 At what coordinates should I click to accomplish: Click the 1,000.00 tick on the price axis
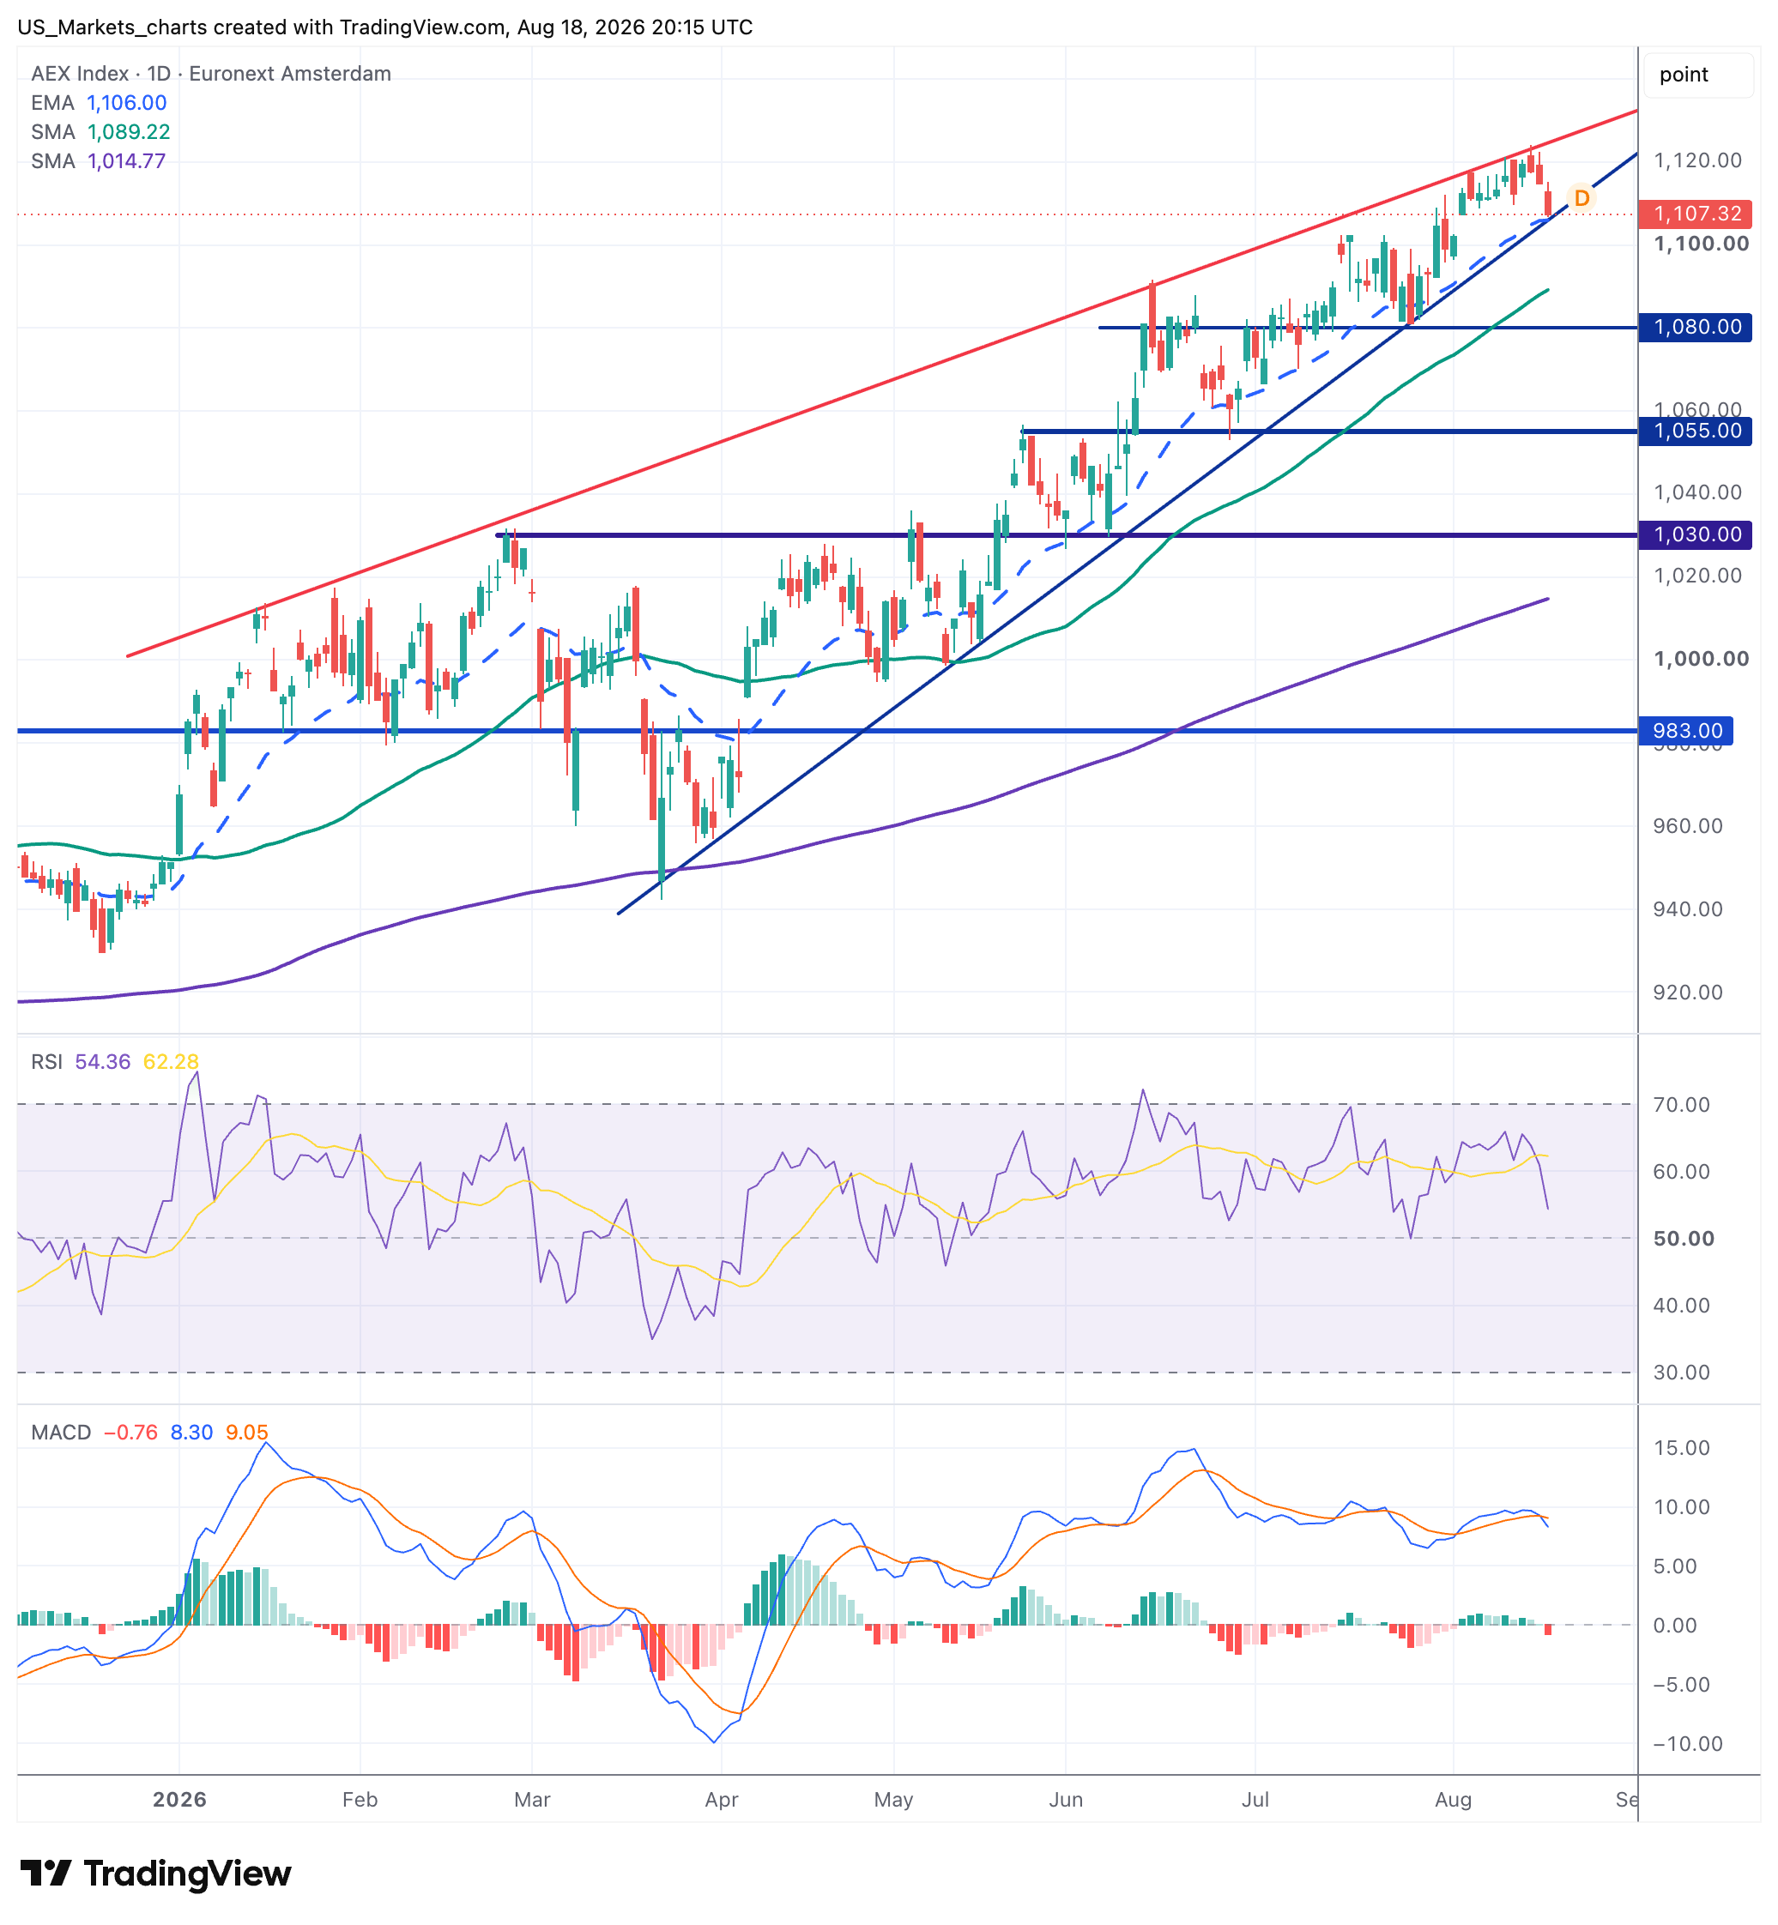[x=1701, y=659]
